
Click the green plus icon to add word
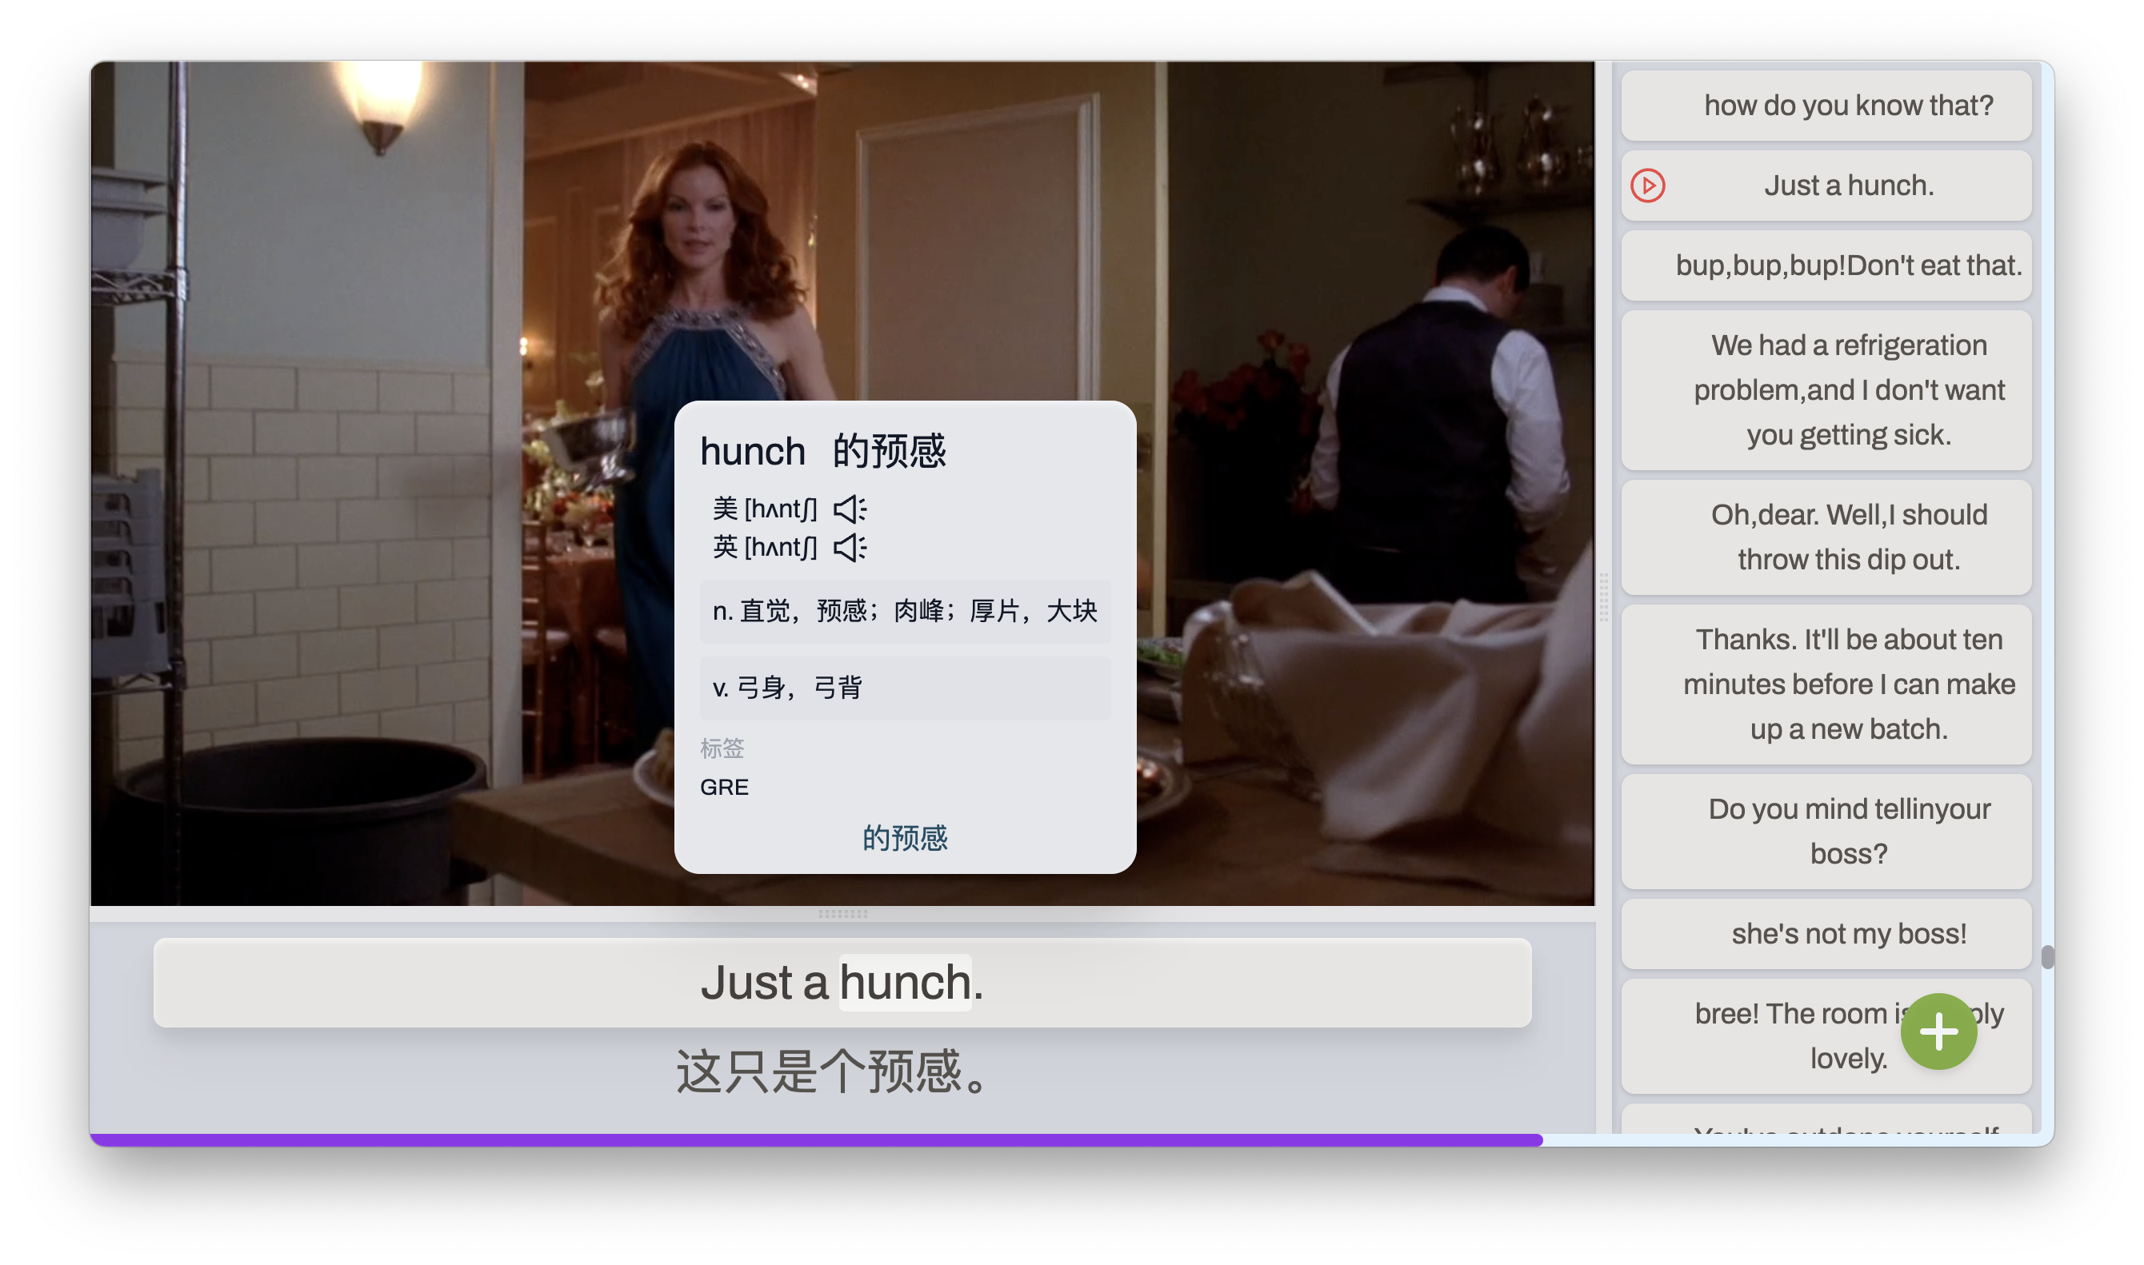1942,1032
